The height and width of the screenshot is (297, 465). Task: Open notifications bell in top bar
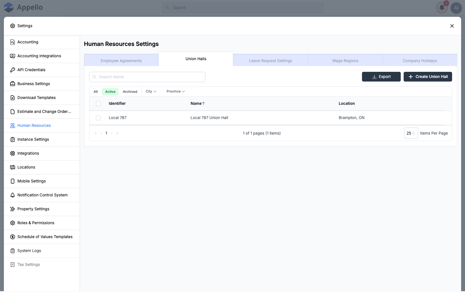click(442, 8)
